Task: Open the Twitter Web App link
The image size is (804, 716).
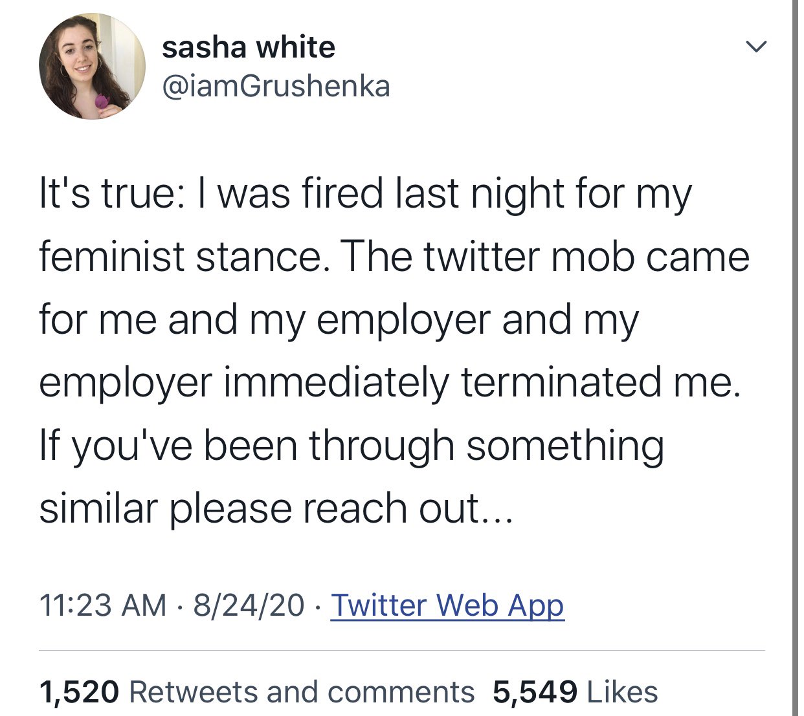Action: (447, 605)
